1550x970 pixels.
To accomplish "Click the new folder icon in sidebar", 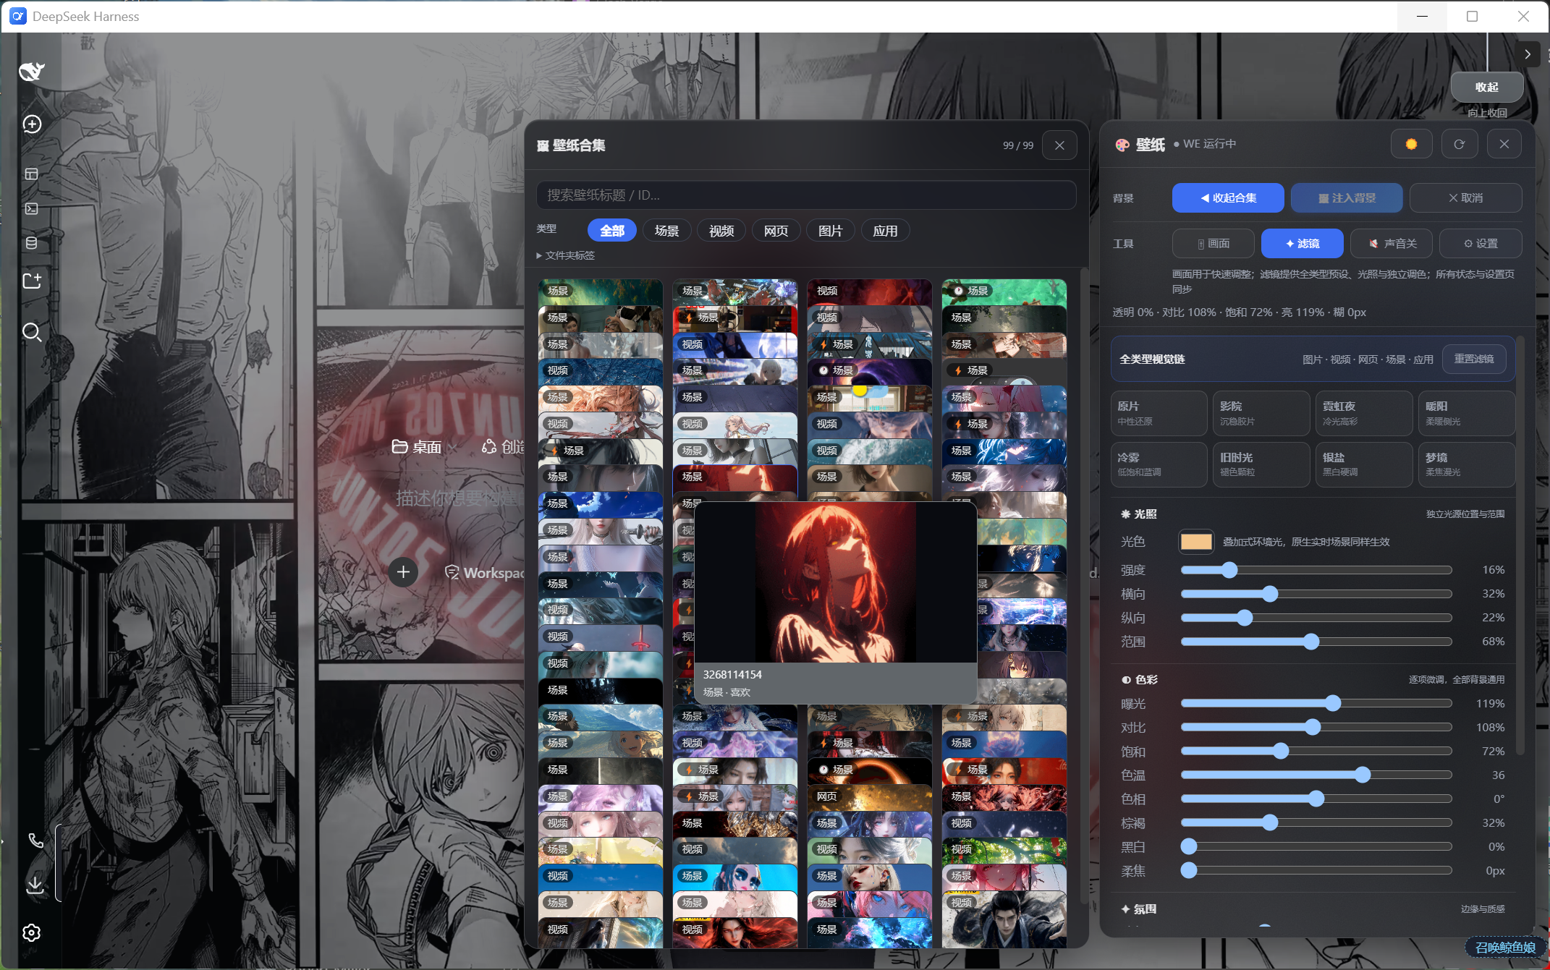I will click(x=32, y=281).
